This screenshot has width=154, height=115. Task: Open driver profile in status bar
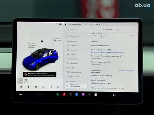coord(76,24)
